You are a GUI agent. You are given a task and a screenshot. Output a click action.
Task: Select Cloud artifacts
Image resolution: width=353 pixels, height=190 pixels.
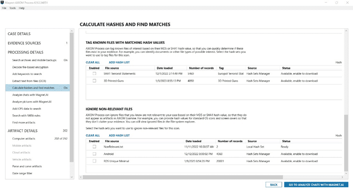pyautogui.click(x=21, y=153)
